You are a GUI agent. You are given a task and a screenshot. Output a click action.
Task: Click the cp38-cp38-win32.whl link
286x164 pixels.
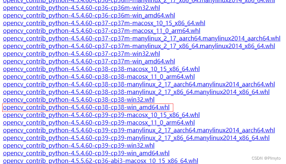tap(79, 100)
